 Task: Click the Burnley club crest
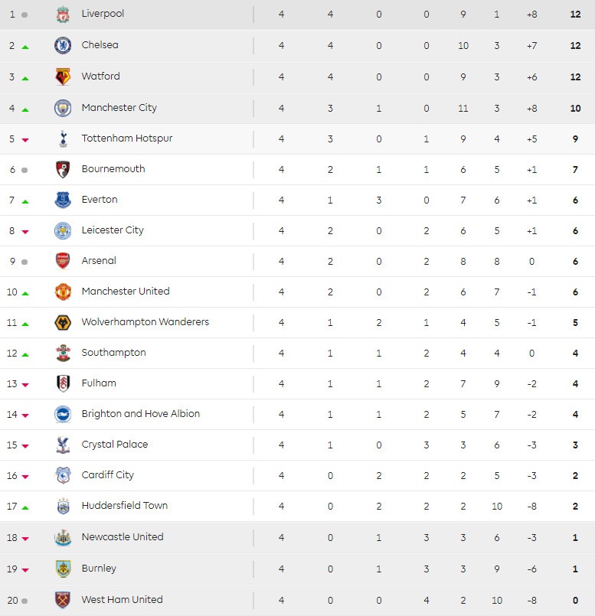tap(63, 569)
